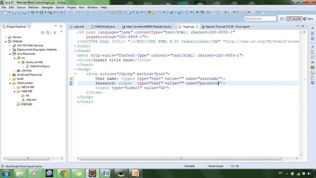The height and width of the screenshot is (178, 316).
Task: Click the Writable status bar entry
Action: (190, 166)
